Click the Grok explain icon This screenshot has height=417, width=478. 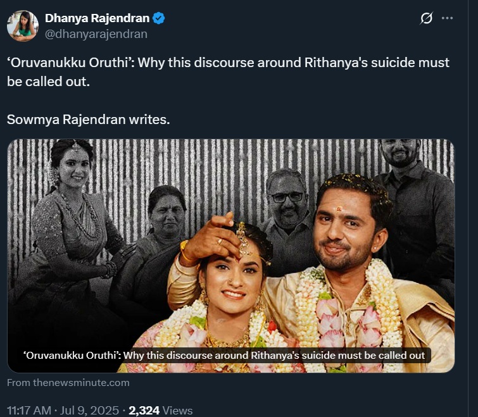point(426,19)
